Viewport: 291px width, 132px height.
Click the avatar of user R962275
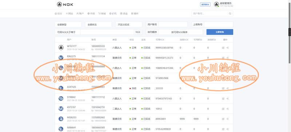[61, 58]
